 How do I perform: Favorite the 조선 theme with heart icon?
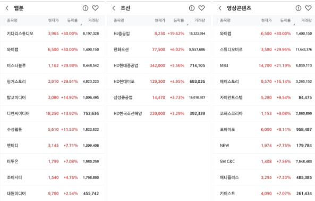pos(201,8)
